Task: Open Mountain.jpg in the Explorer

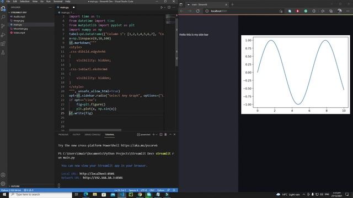Action: (20, 29)
